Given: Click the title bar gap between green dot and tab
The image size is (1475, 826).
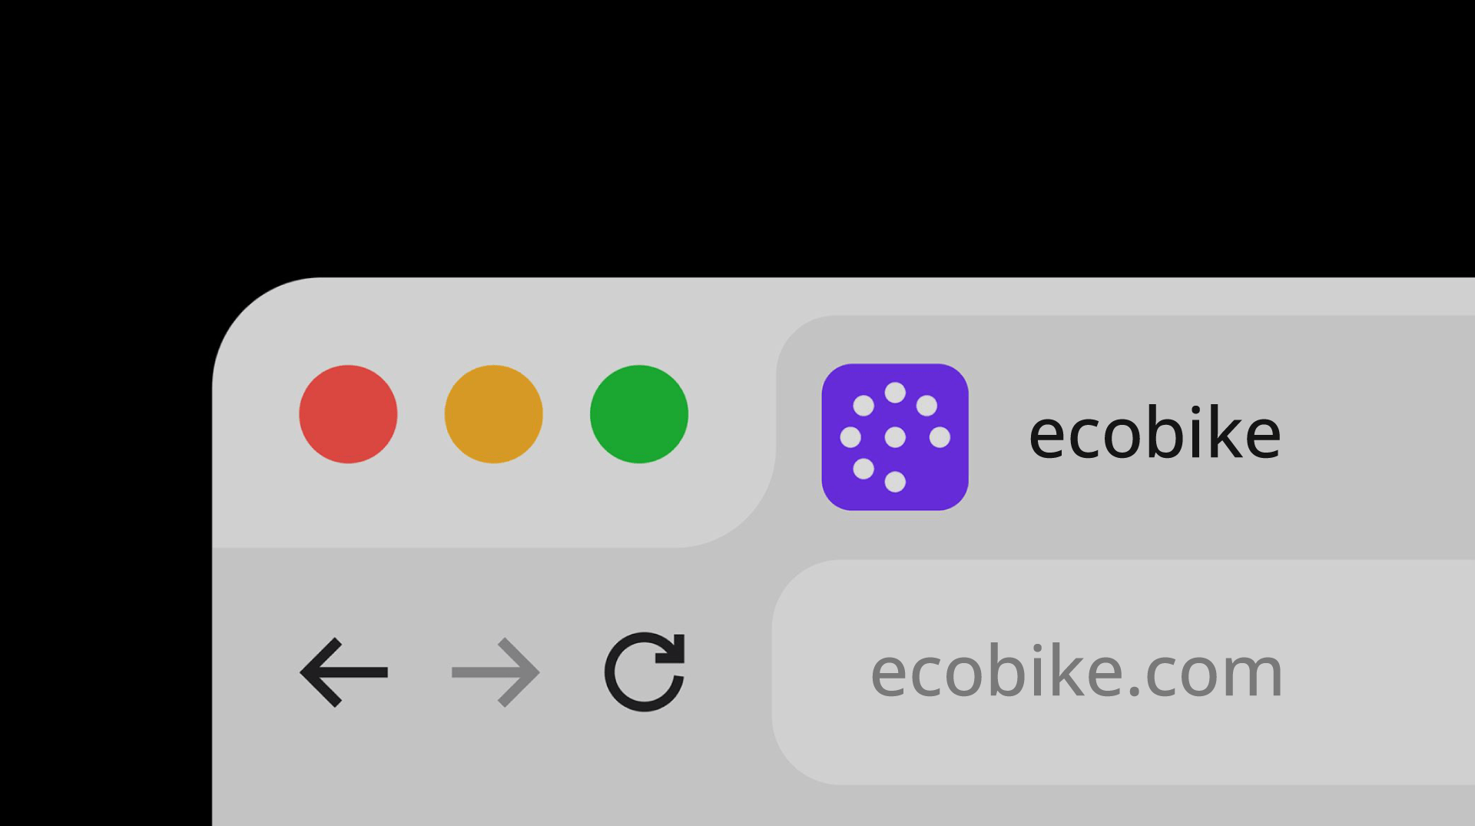Looking at the screenshot, I should pyautogui.click(x=731, y=414).
